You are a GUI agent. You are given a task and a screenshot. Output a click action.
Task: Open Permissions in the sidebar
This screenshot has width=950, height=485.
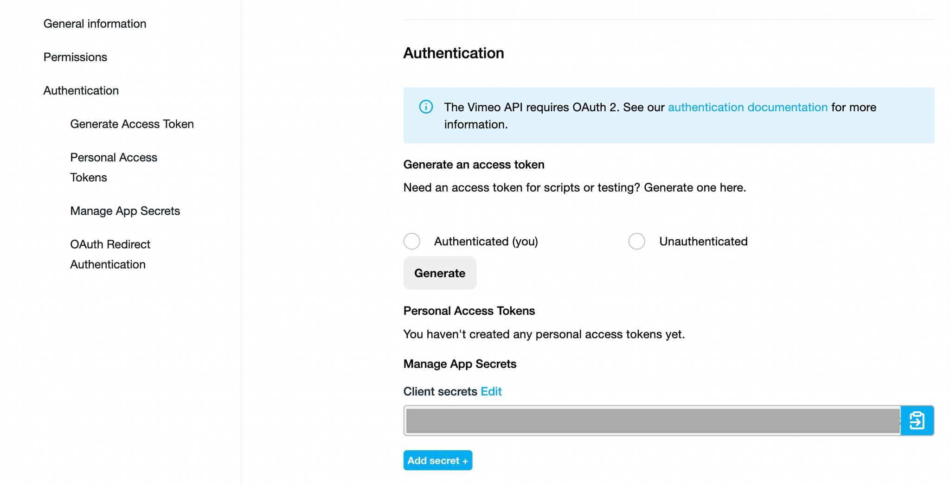coord(75,57)
